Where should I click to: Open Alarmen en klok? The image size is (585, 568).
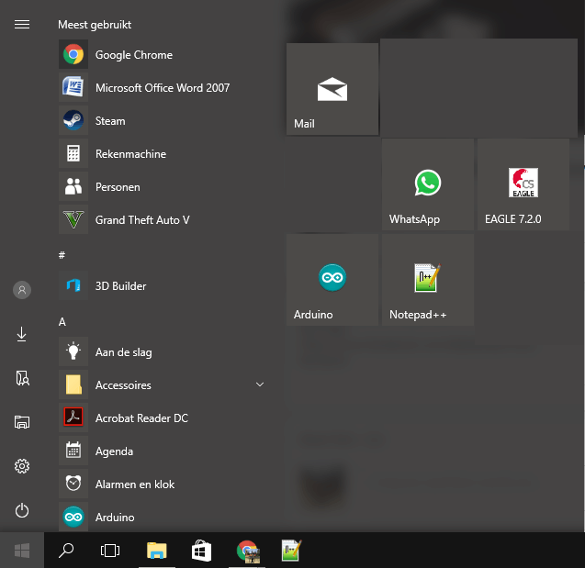pyautogui.click(x=163, y=484)
